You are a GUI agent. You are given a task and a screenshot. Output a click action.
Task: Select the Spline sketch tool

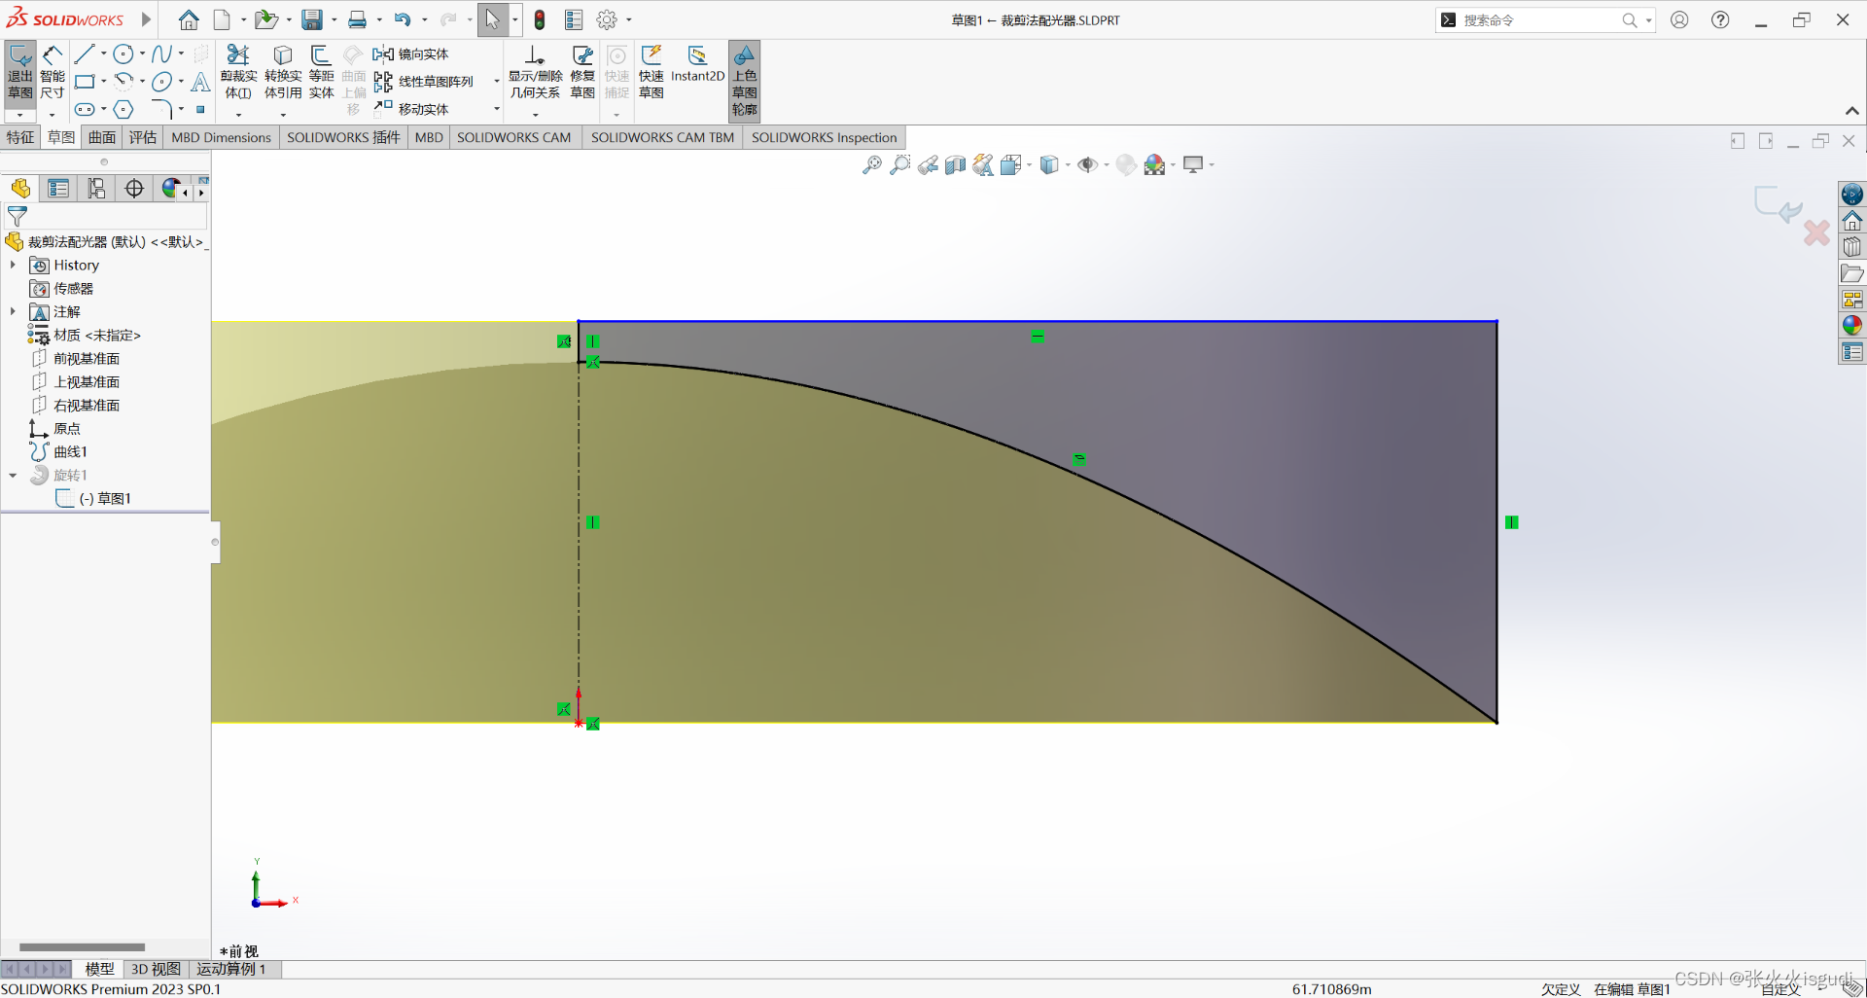[162, 54]
